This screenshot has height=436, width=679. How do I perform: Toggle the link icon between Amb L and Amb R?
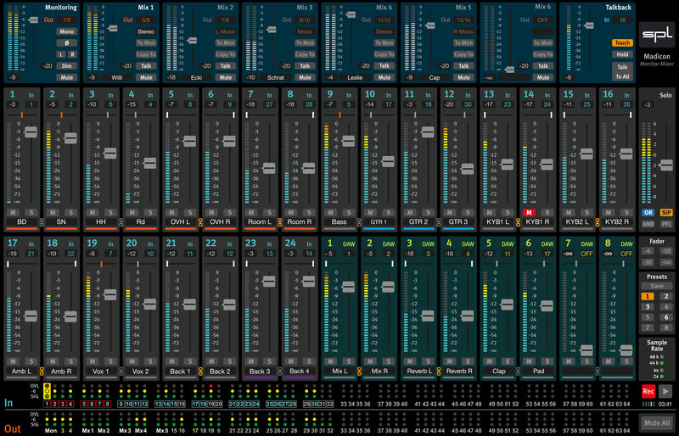pos(42,371)
